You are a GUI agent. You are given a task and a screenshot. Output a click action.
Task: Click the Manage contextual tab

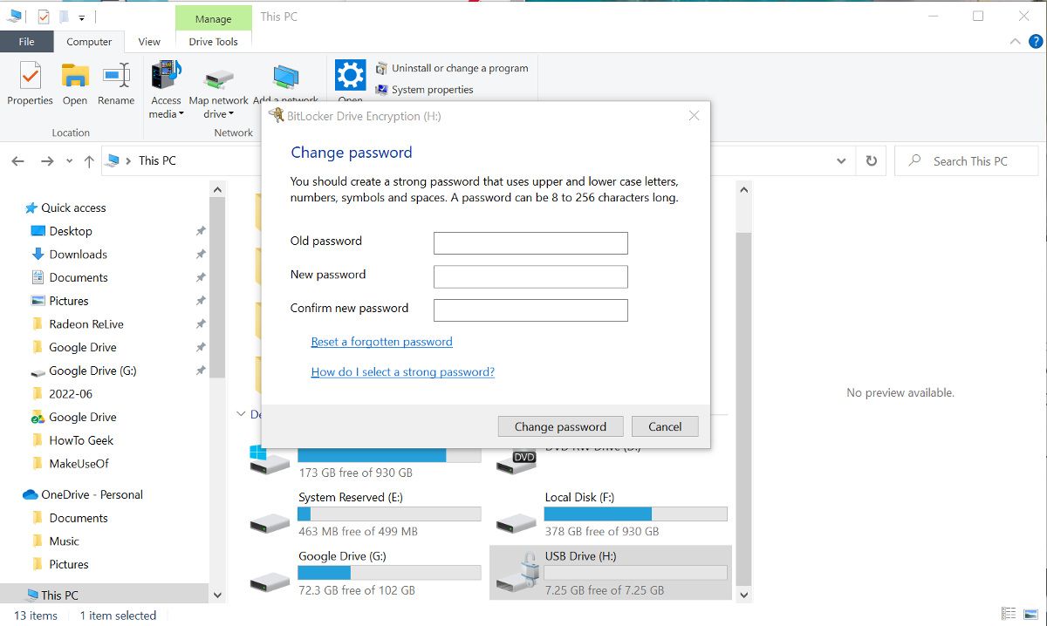coord(214,18)
